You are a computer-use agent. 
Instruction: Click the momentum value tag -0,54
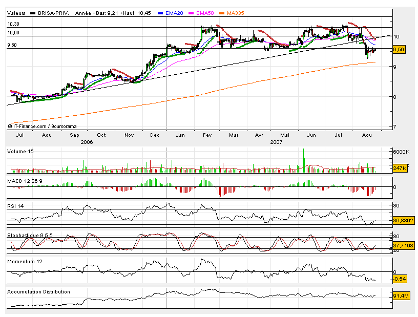[400, 279]
